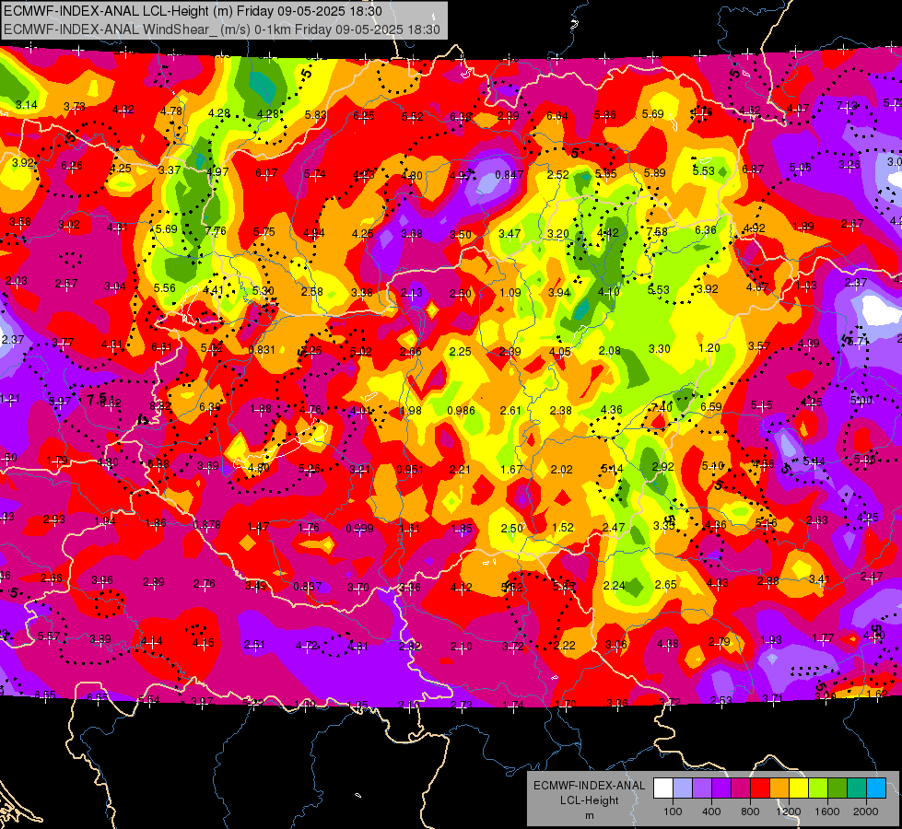Click the wind shear value 2.65
The width and height of the screenshot is (902, 829).
[665, 585]
